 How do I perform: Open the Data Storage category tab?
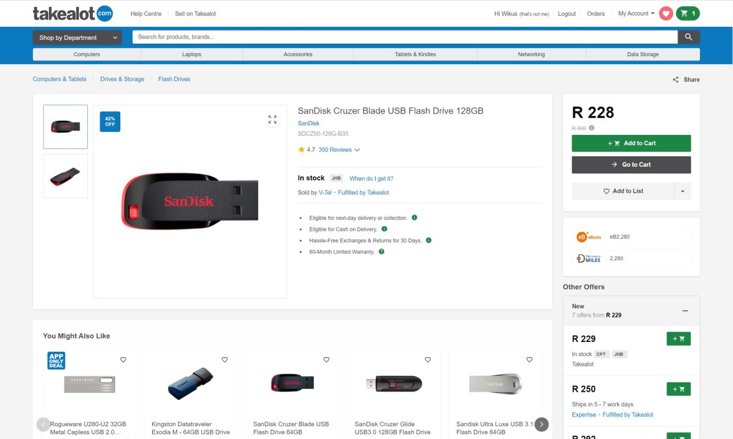(643, 54)
